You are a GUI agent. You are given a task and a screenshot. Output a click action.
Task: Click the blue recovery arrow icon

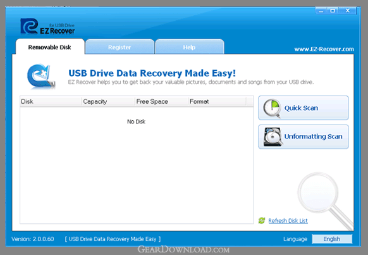[x=41, y=76]
